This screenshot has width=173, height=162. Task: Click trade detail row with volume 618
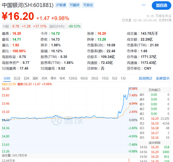pyautogui.click(x=154, y=147)
